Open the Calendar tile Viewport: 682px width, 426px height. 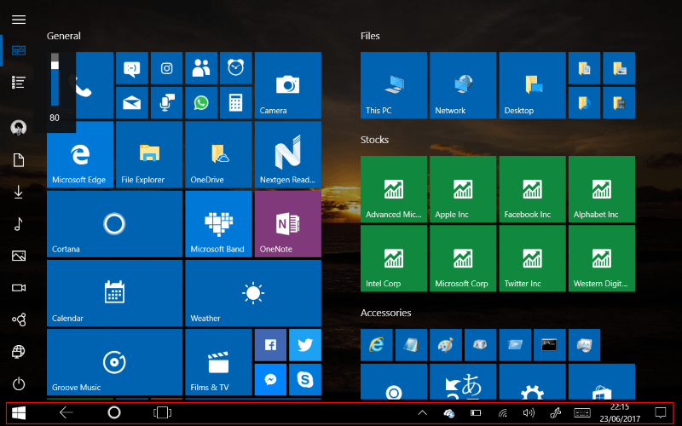point(115,293)
